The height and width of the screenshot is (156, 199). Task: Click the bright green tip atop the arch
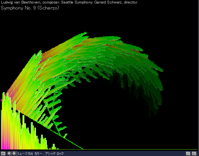pos(84,34)
